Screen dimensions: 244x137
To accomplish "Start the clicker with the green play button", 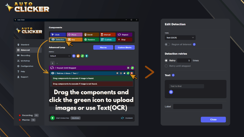I will click(x=53, y=118).
